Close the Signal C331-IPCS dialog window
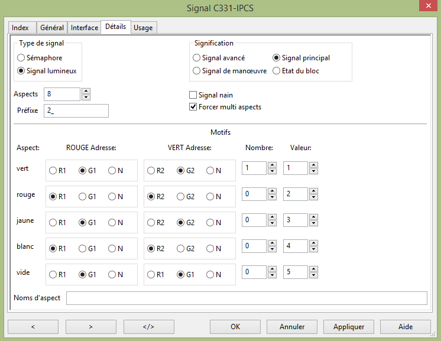Screen dimensions: 441x341 coord(427,7)
